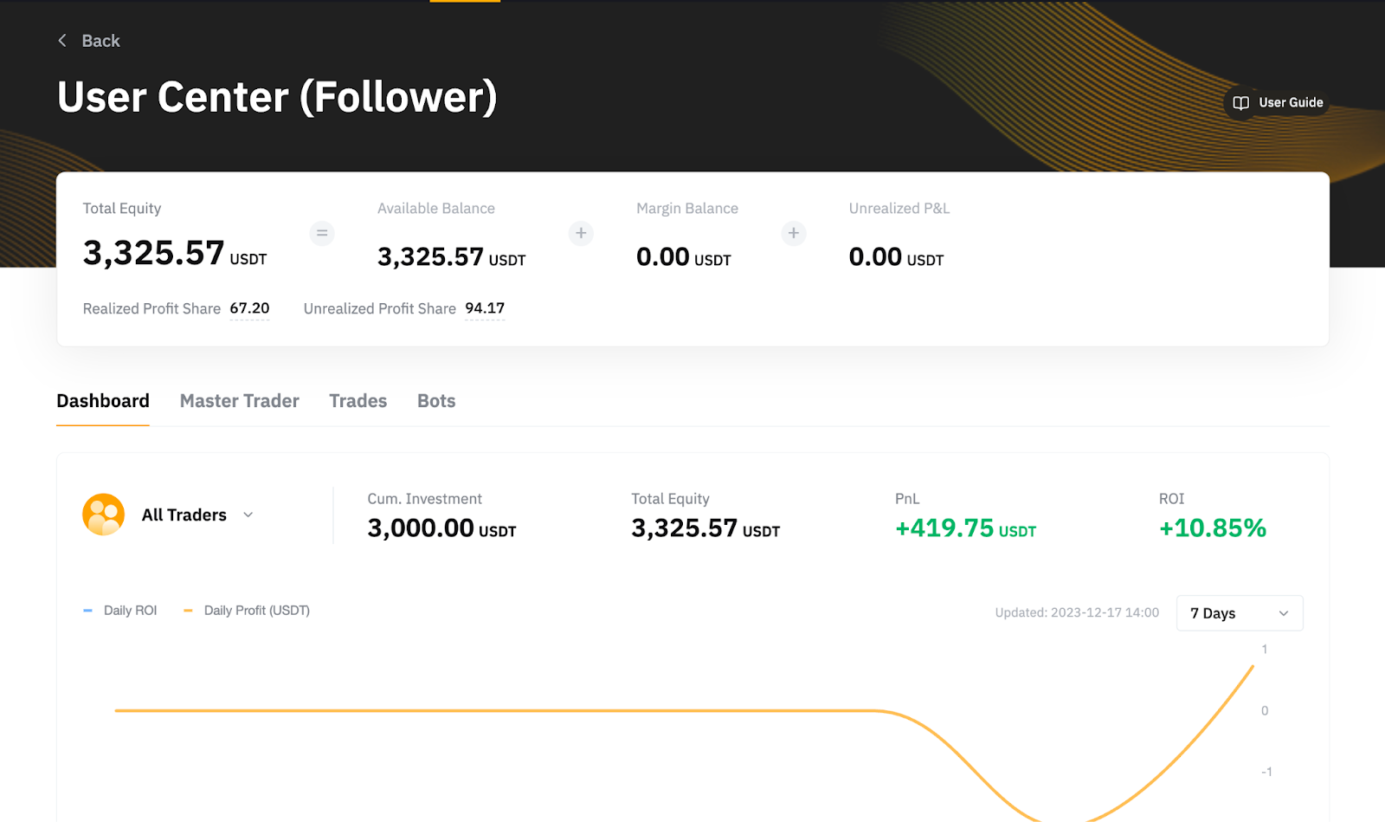The width and height of the screenshot is (1385, 822).
Task: Expand the All Traders dropdown
Action: [x=248, y=515]
